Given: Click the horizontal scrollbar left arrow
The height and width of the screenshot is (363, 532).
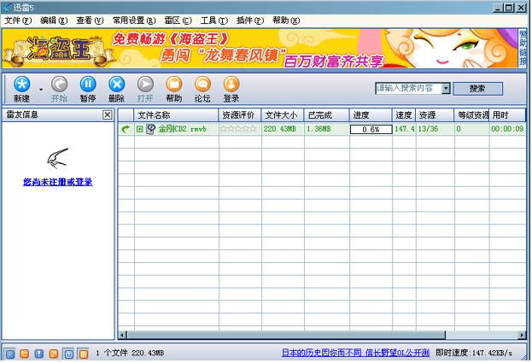Looking at the screenshot, I should [122, 336].
